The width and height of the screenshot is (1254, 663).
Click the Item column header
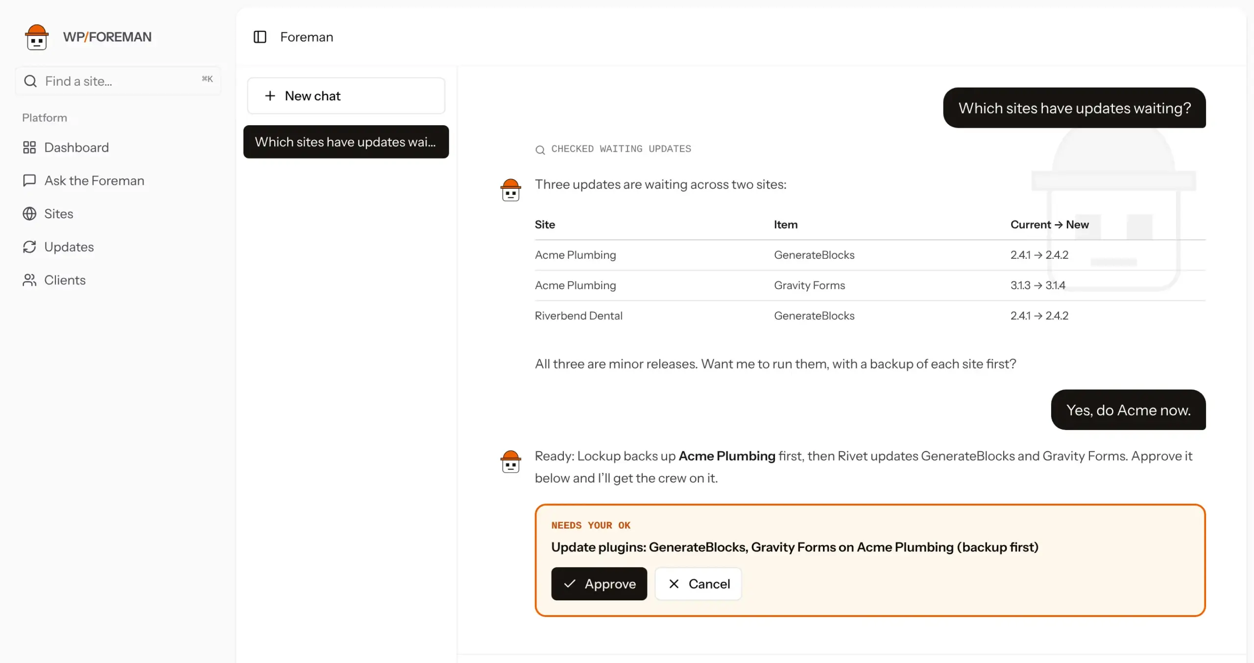(786, 225)
